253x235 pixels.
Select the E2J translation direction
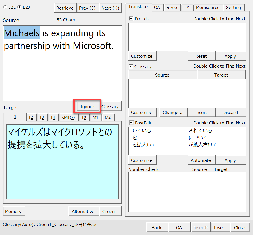(19, 7)
